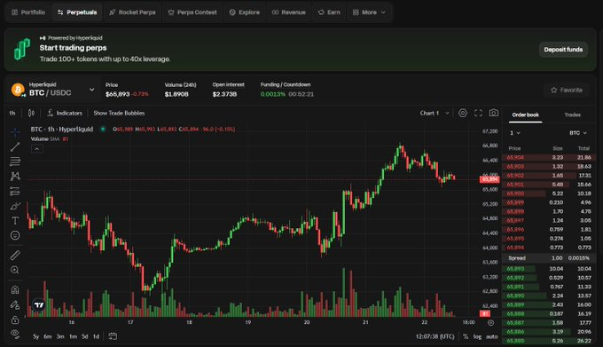Viewport: 603px width, 347px height.
Task: Open the go to date calendar
Action: pyautogui.click(x=113, y=336)
